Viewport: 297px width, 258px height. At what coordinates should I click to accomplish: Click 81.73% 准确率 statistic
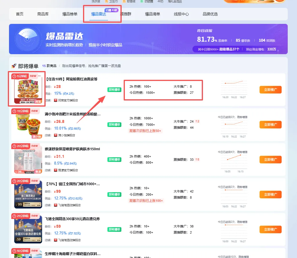pyautogui.click(x=212, y=40)
